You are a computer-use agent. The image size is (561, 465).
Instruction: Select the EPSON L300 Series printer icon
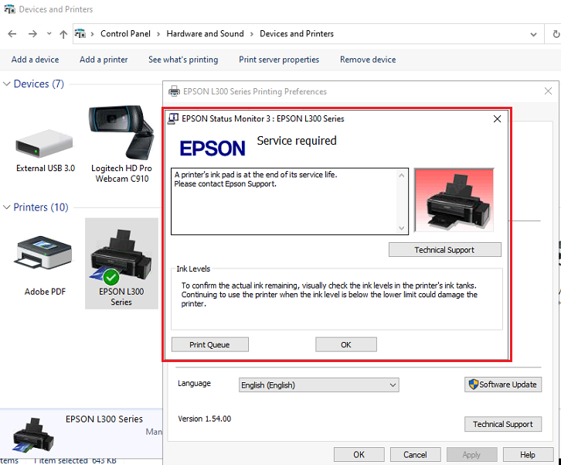pos(121,265)
